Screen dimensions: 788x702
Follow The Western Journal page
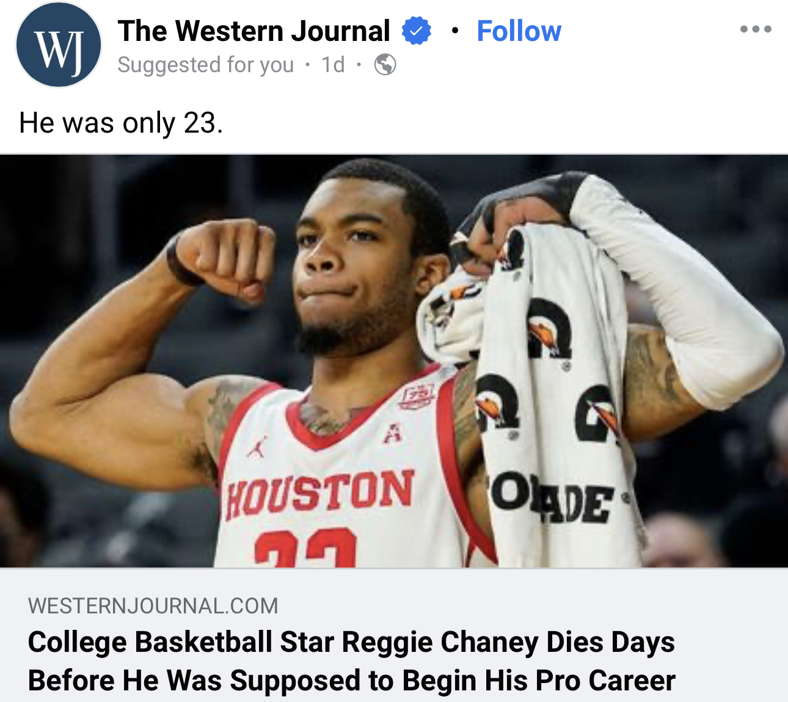coord(519,31)
